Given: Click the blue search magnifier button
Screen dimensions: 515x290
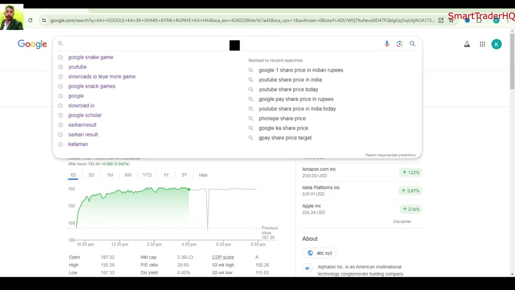Looking at the screenshot, I should pos(412,43).
